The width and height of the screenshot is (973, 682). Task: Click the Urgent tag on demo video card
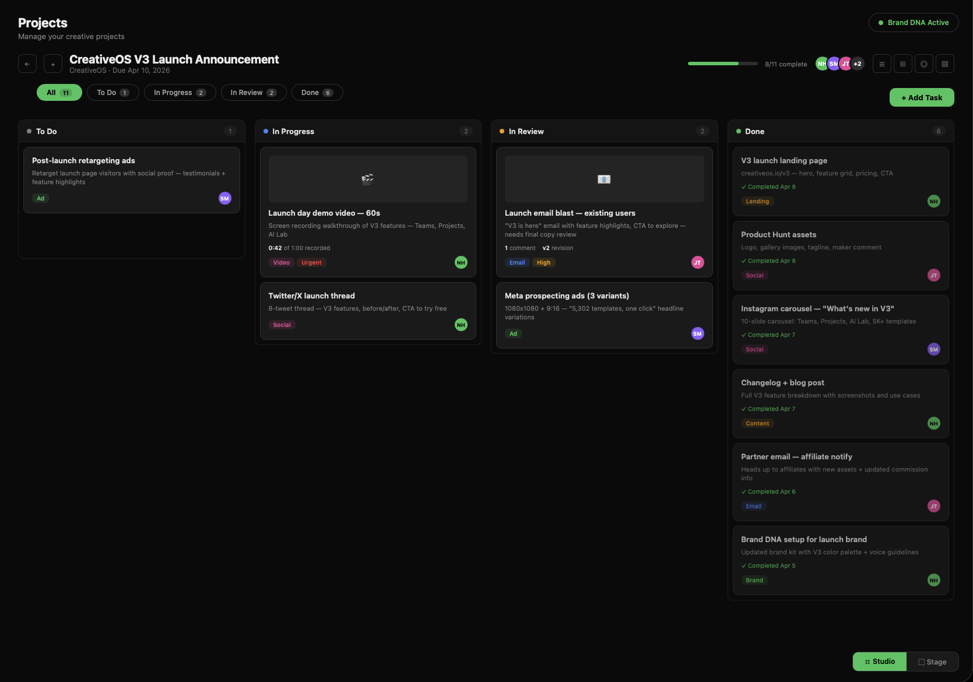(311, 262)
